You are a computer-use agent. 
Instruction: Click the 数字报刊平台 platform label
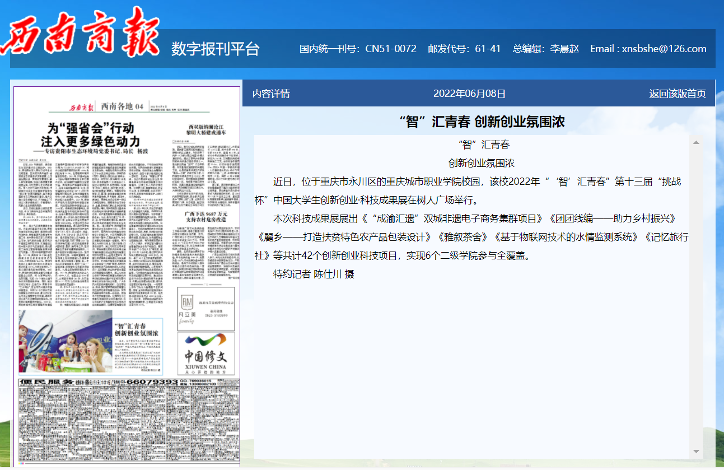(x=214, y=49)
